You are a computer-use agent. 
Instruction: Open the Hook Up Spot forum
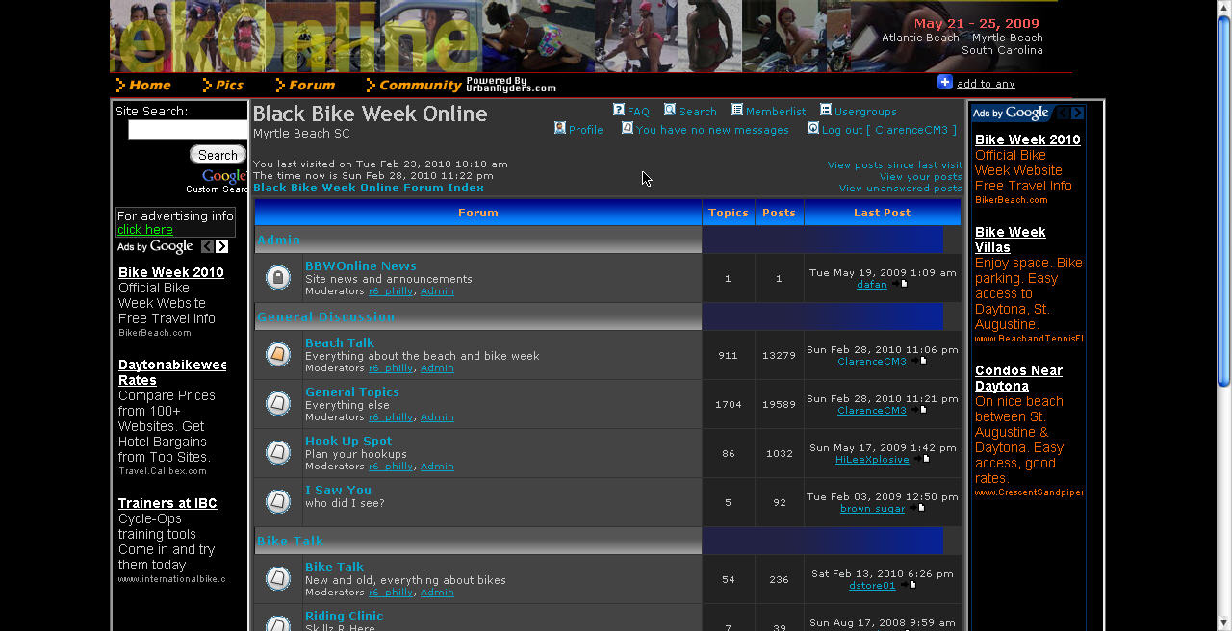[348, 441]
